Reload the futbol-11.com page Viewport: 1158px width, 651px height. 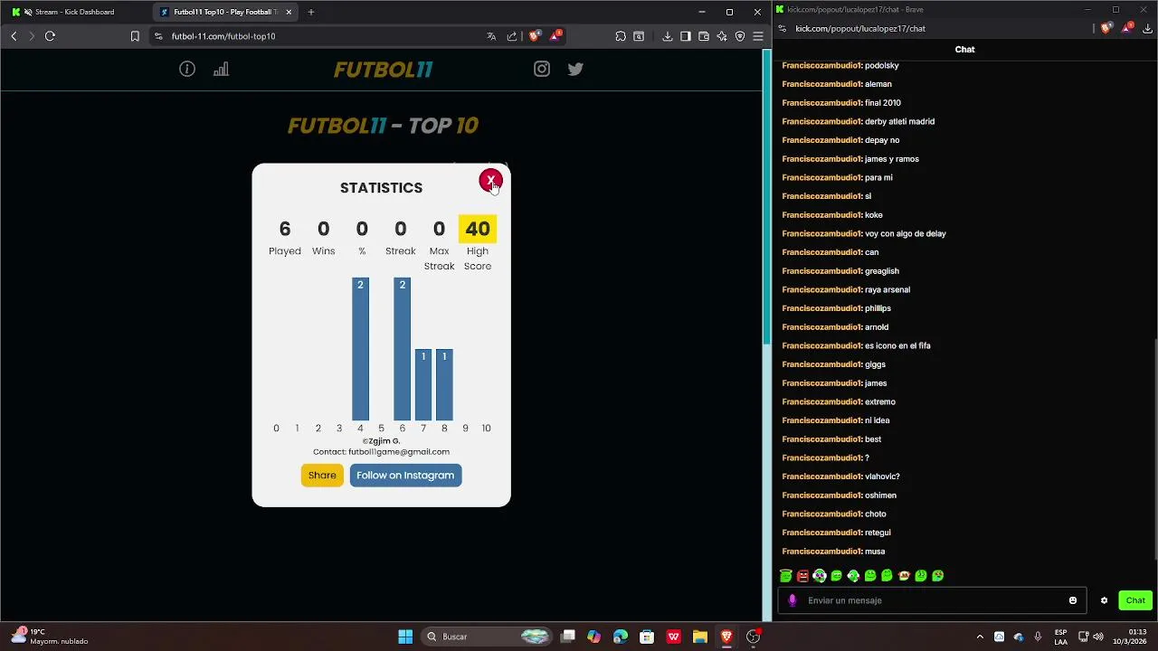[x=50, y=36]
